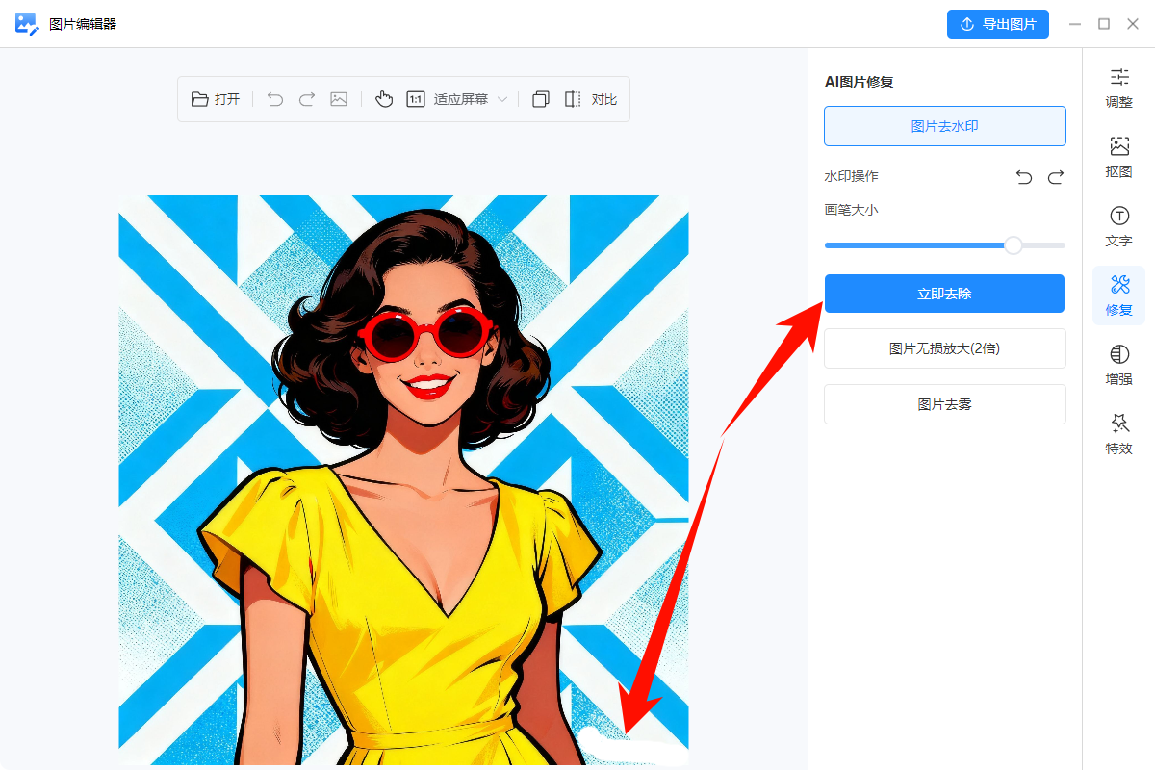Click the image icon in toolbar
The image size is (1155, 770).
339,99
